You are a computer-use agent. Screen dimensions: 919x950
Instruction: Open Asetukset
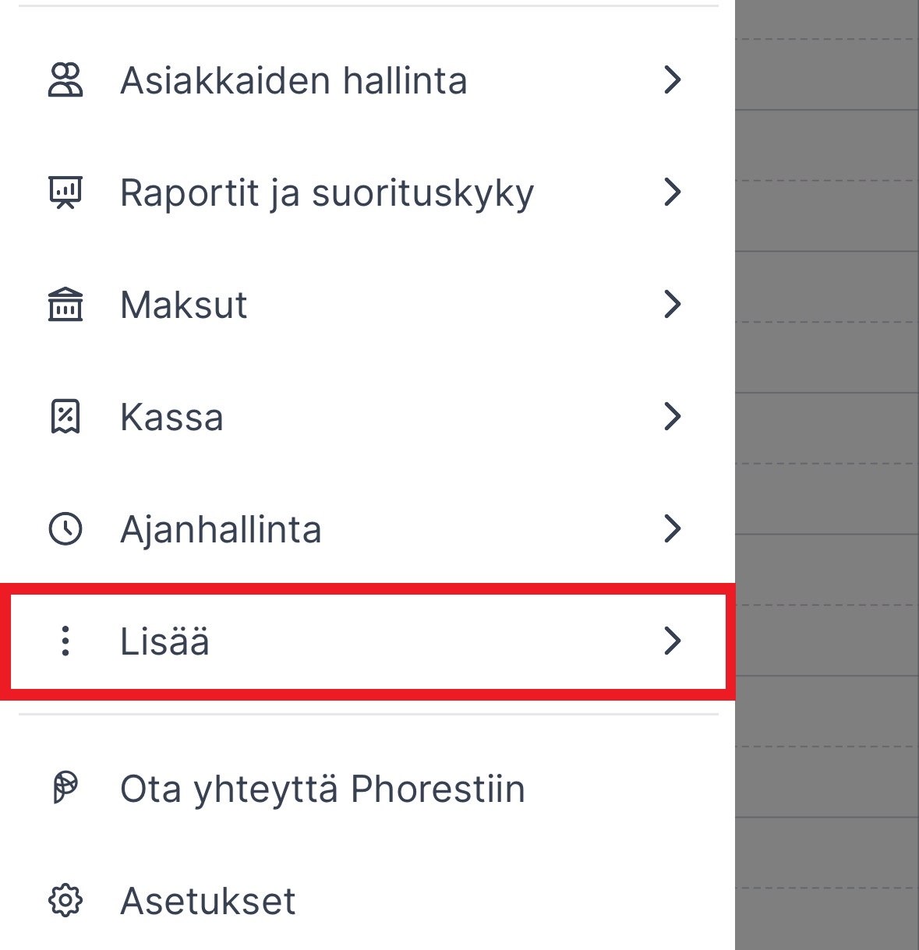pyautogui.click(x=207, y=901)
